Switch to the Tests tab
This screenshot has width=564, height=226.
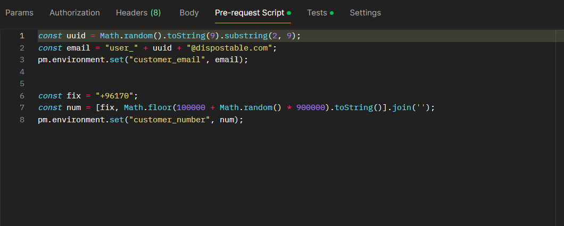click(317, 13)
